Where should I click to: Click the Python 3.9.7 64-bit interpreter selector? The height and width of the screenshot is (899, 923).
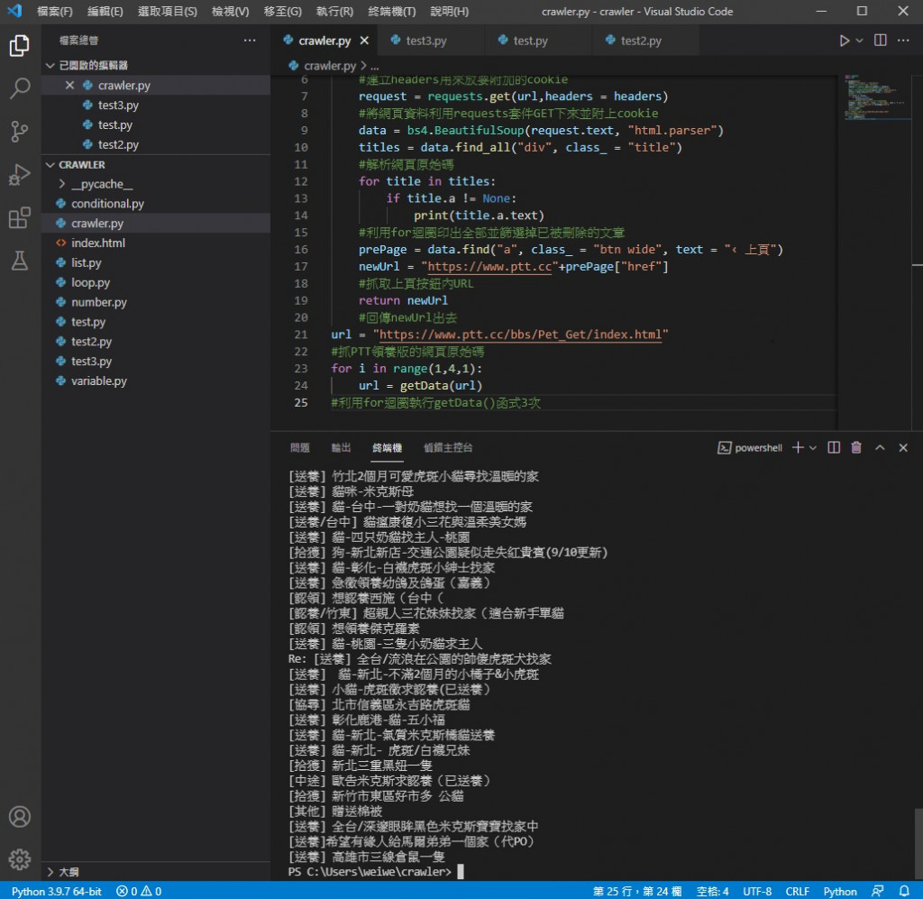tap(56, 891)
